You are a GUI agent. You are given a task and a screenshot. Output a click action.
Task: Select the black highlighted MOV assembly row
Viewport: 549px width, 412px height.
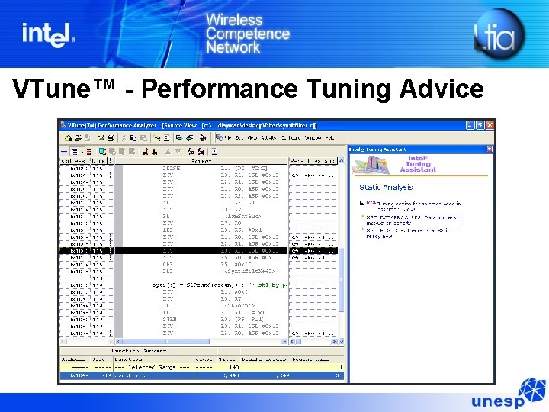[199, 251]
